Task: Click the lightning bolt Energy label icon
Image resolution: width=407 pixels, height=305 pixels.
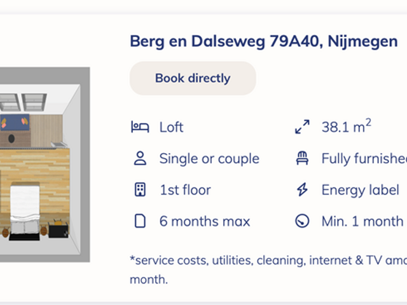Action: pyautogui.click(x=302, y=189)
